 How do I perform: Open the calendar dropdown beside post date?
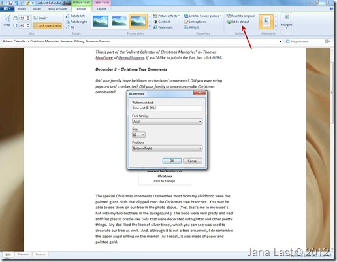click(x=327, y=41)
